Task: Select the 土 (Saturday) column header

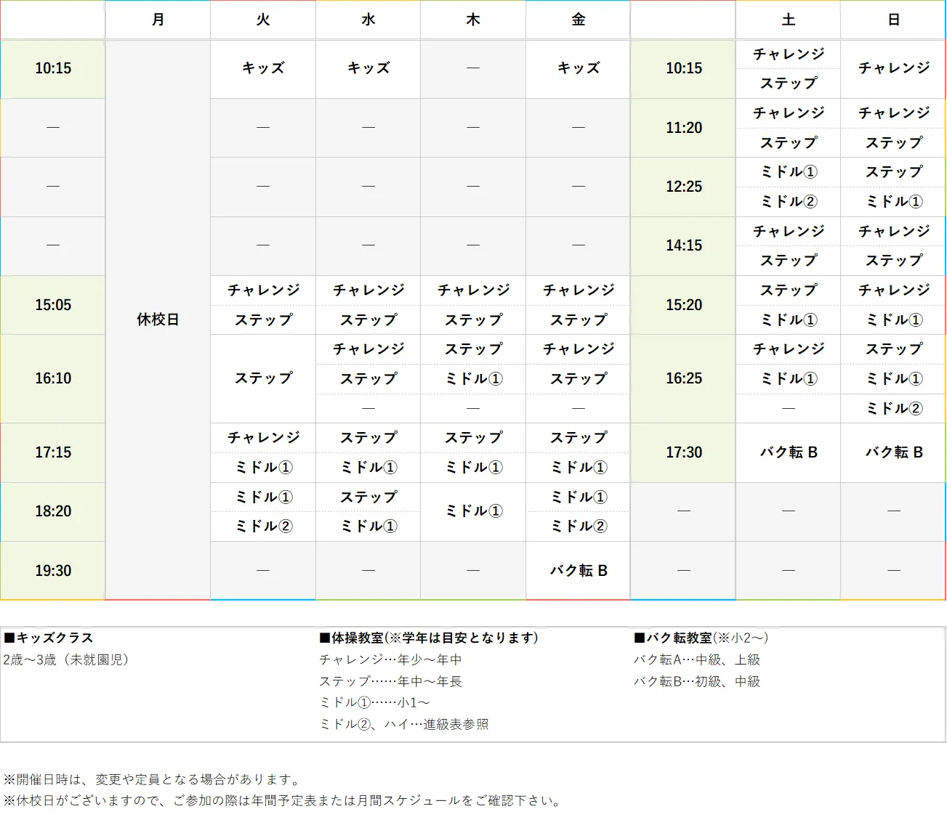Action: (788, 20)
